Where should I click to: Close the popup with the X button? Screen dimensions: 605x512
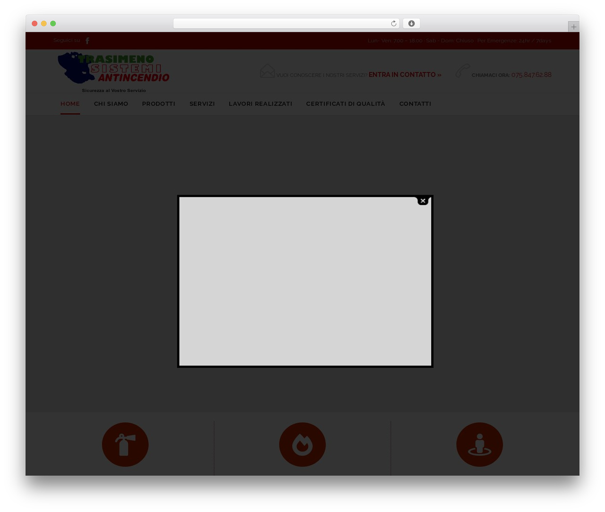423,201
